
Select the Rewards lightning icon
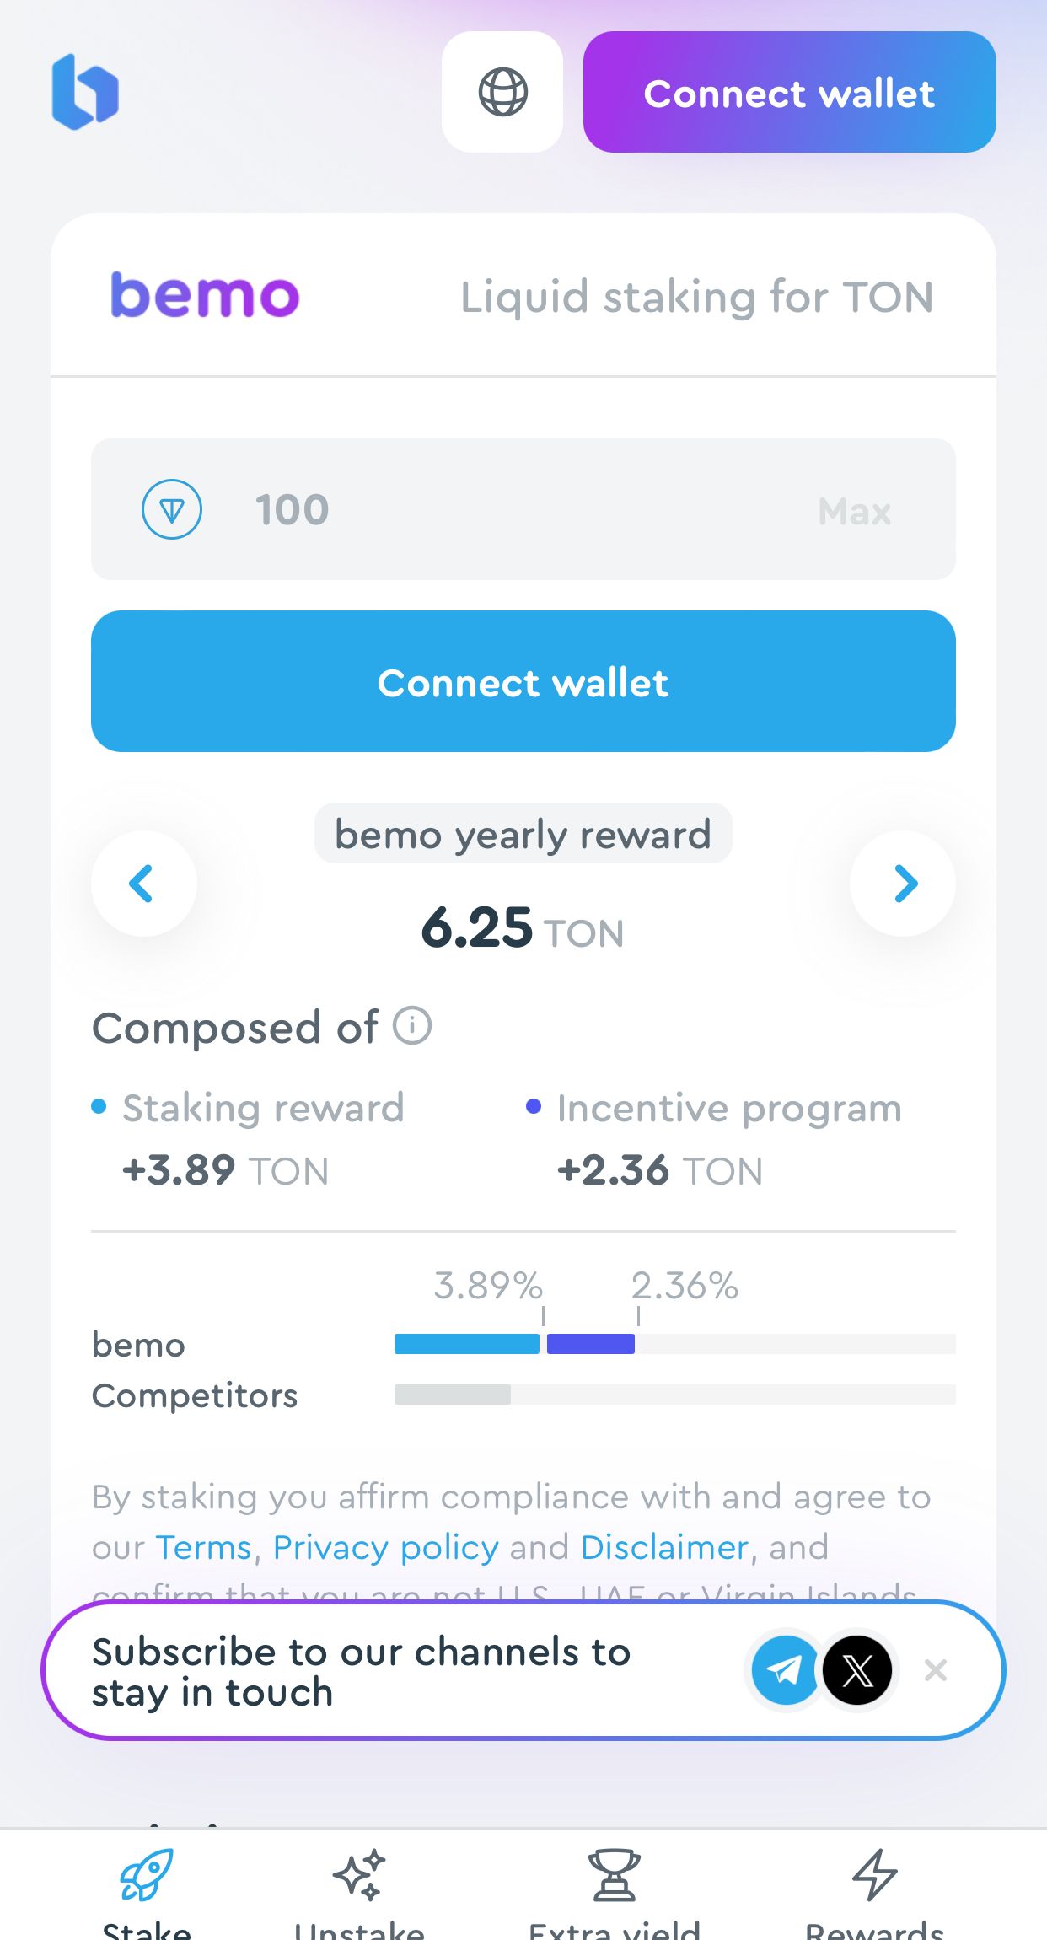875,1878
